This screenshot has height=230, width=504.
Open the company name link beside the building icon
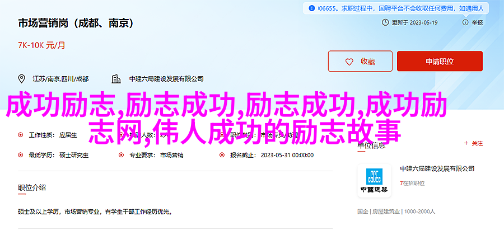166,79
